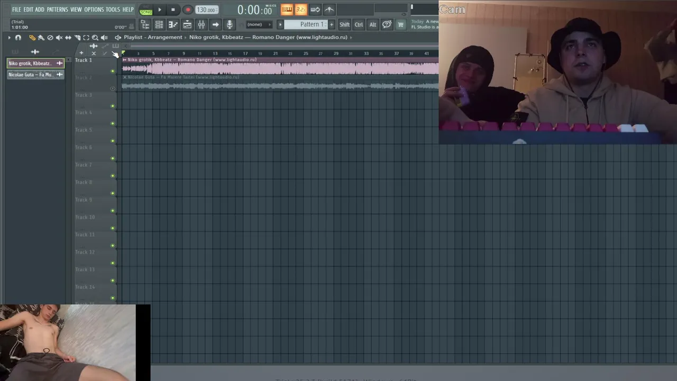Click the waveform icon on Nicolae Guta item
Image resolution: width=677 pixels, height=381 pixels.
coord(60,75)
